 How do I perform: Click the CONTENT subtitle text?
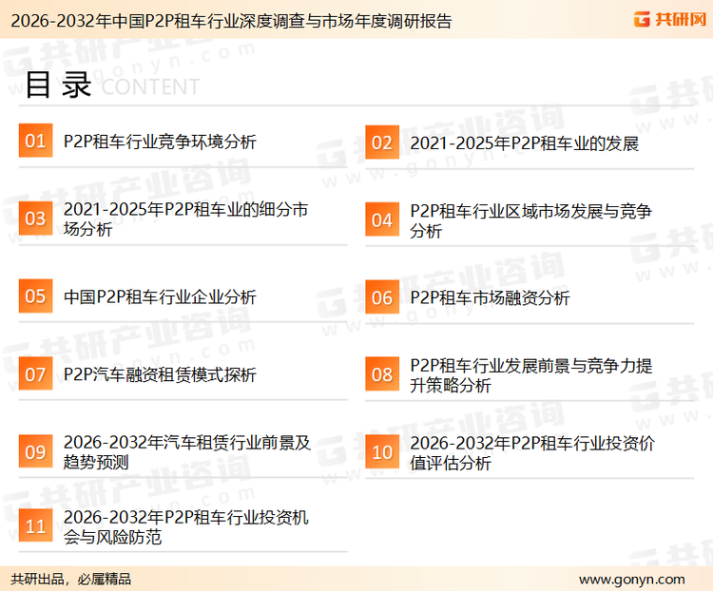(150, 86)
